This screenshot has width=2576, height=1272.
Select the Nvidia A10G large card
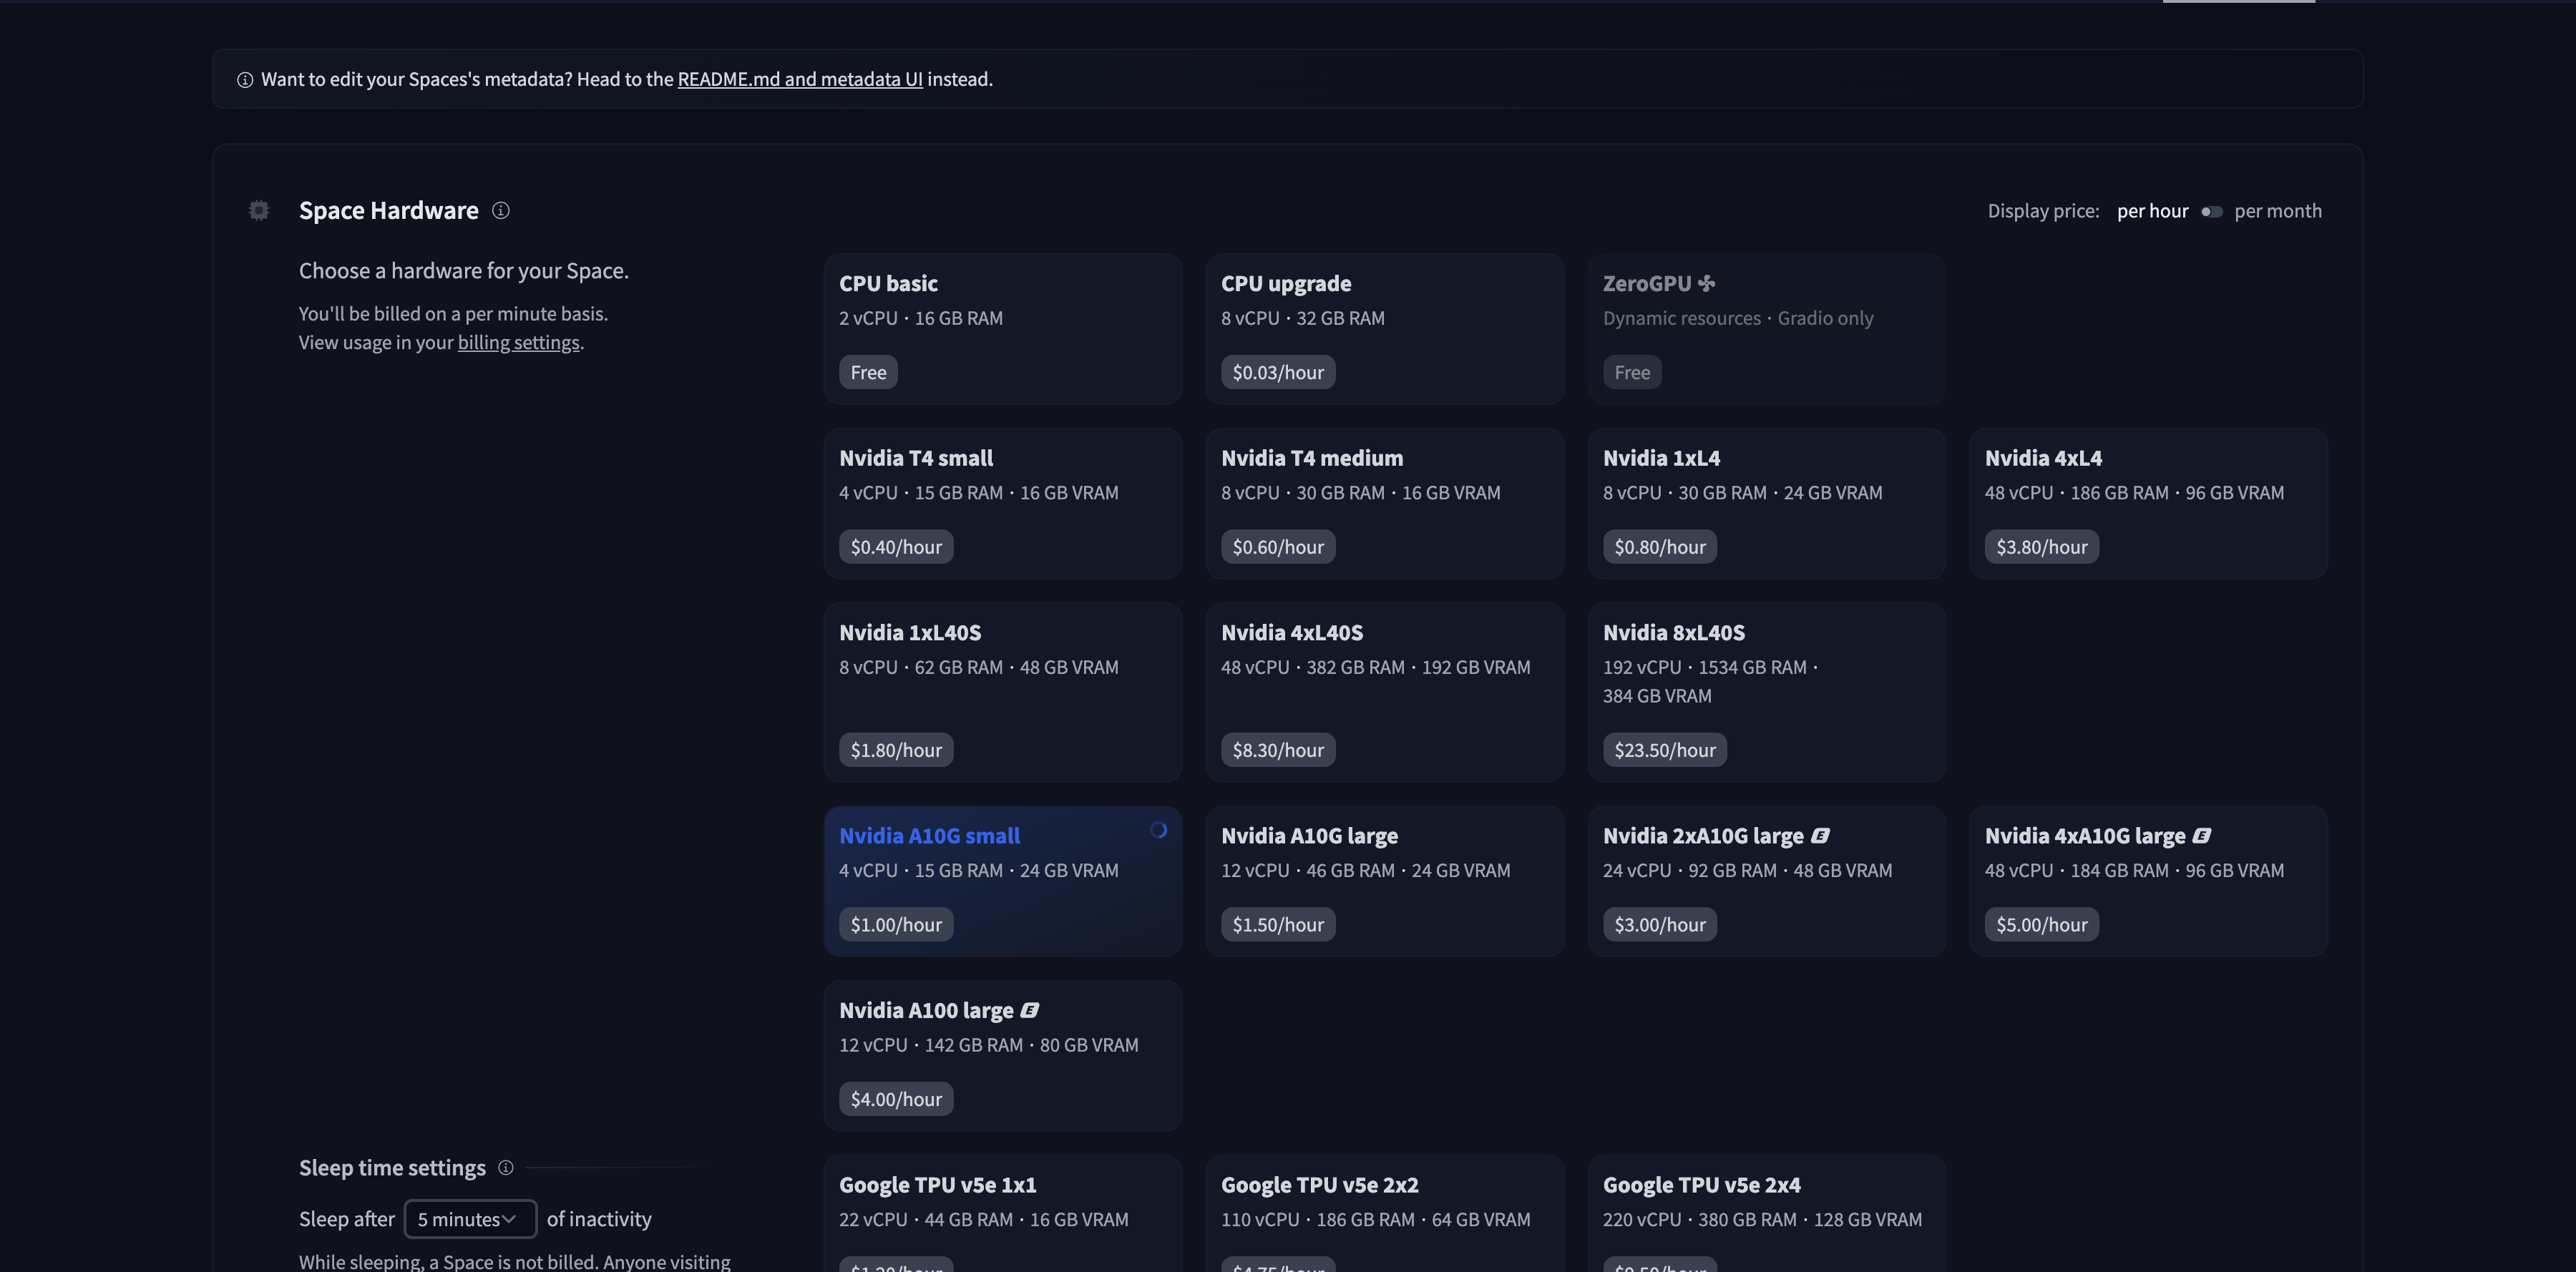coord(1384,881)
